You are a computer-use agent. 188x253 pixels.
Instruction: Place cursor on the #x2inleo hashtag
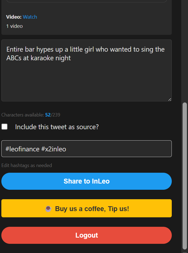coord(54,149)
